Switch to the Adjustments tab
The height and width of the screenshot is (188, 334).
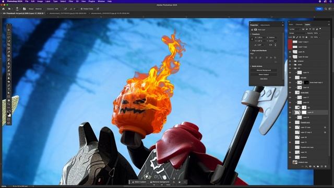(265, 25)
